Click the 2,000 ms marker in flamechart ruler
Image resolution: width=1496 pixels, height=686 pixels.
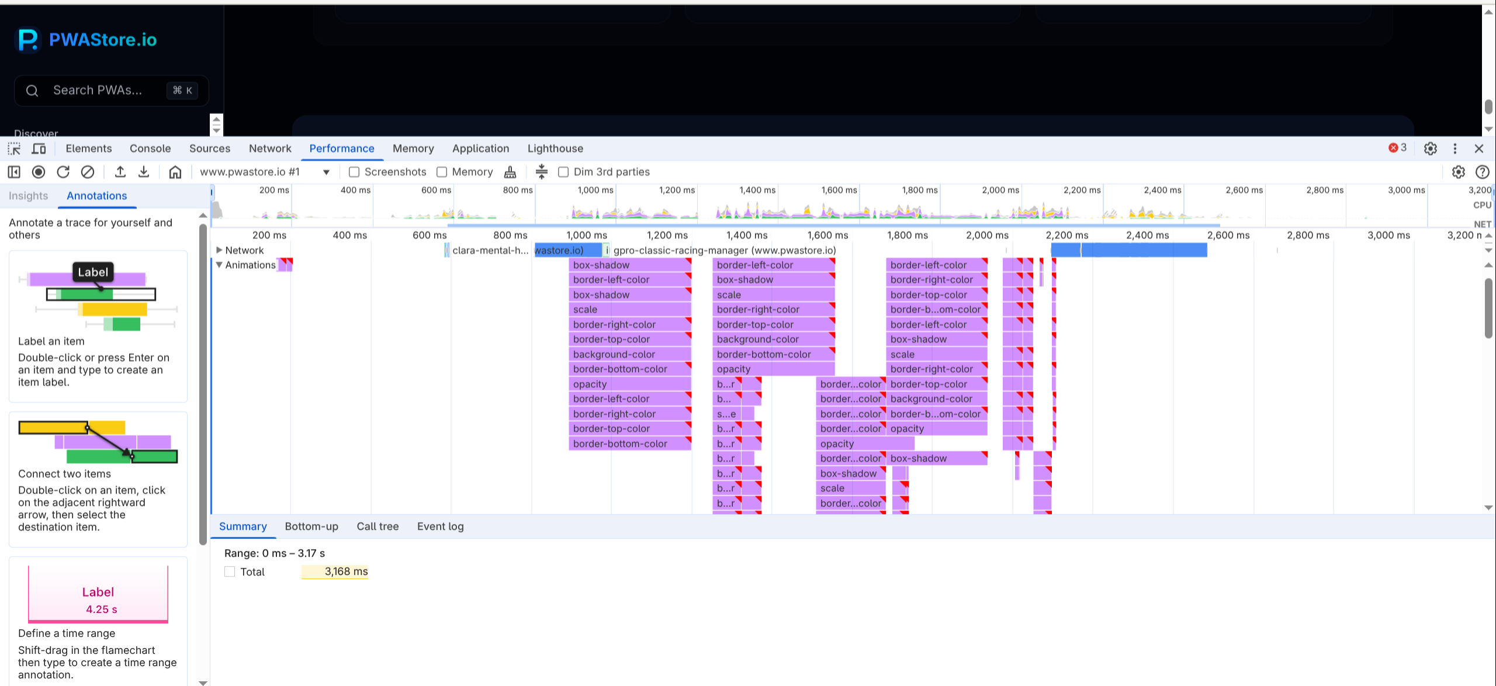[x=987, y=235]
